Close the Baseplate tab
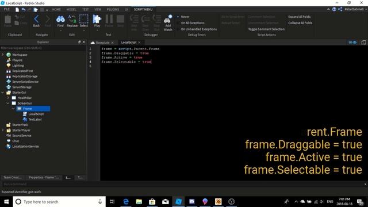 click(113, 43)
